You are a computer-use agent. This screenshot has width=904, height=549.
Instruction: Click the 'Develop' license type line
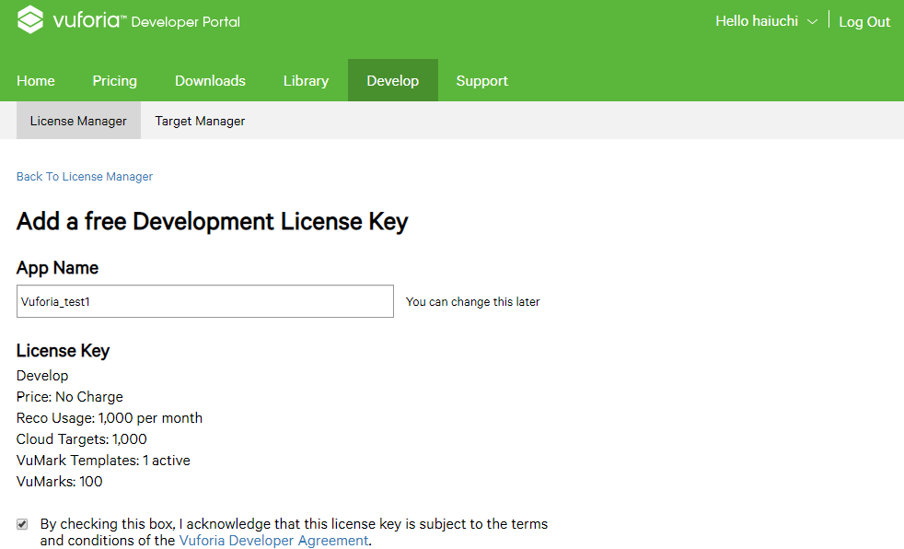point(42,376)
